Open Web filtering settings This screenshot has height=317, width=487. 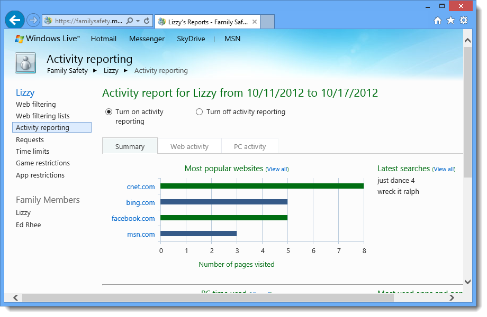(35, 105)
